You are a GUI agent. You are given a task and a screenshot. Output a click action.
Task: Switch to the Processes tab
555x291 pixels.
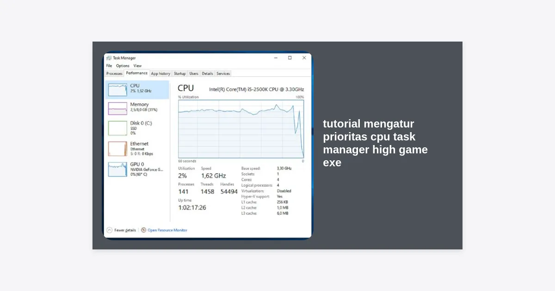pyautogui.click(x=114, y=73)
